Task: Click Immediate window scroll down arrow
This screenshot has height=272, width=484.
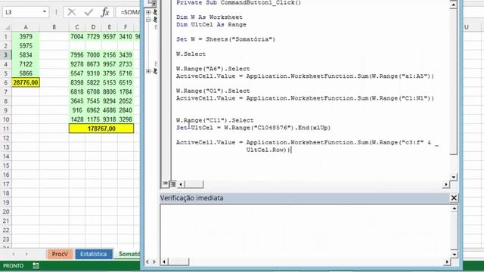Action: [x=454, y=255]
